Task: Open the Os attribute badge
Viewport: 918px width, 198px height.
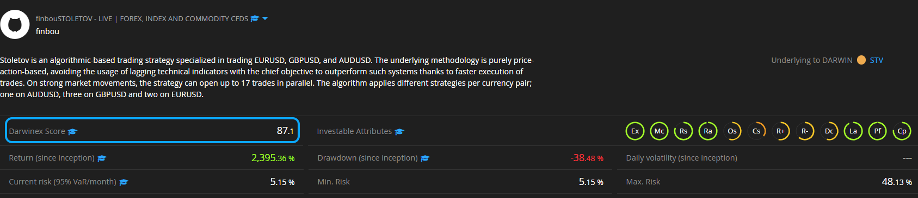Action: [x=732, y=131]
